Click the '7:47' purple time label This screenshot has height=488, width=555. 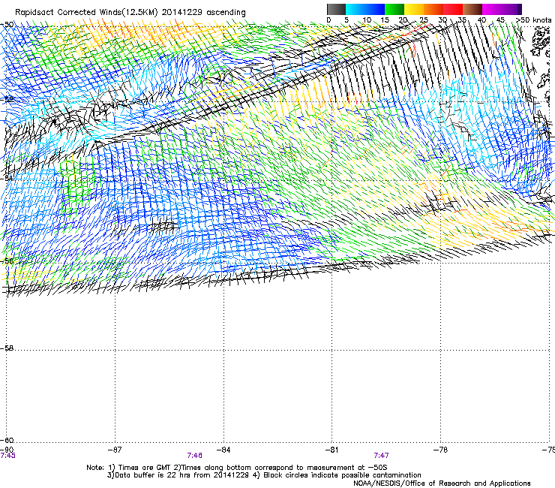coord(381,456)
